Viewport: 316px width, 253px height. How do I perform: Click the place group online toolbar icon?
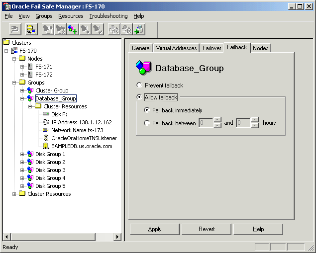coord(48,29)
